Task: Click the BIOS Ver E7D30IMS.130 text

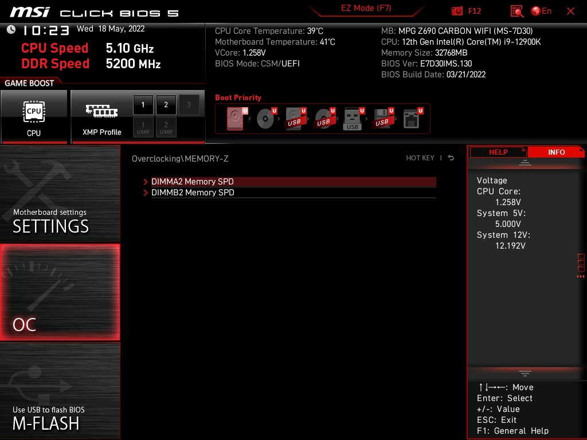Action: [426, 64]
